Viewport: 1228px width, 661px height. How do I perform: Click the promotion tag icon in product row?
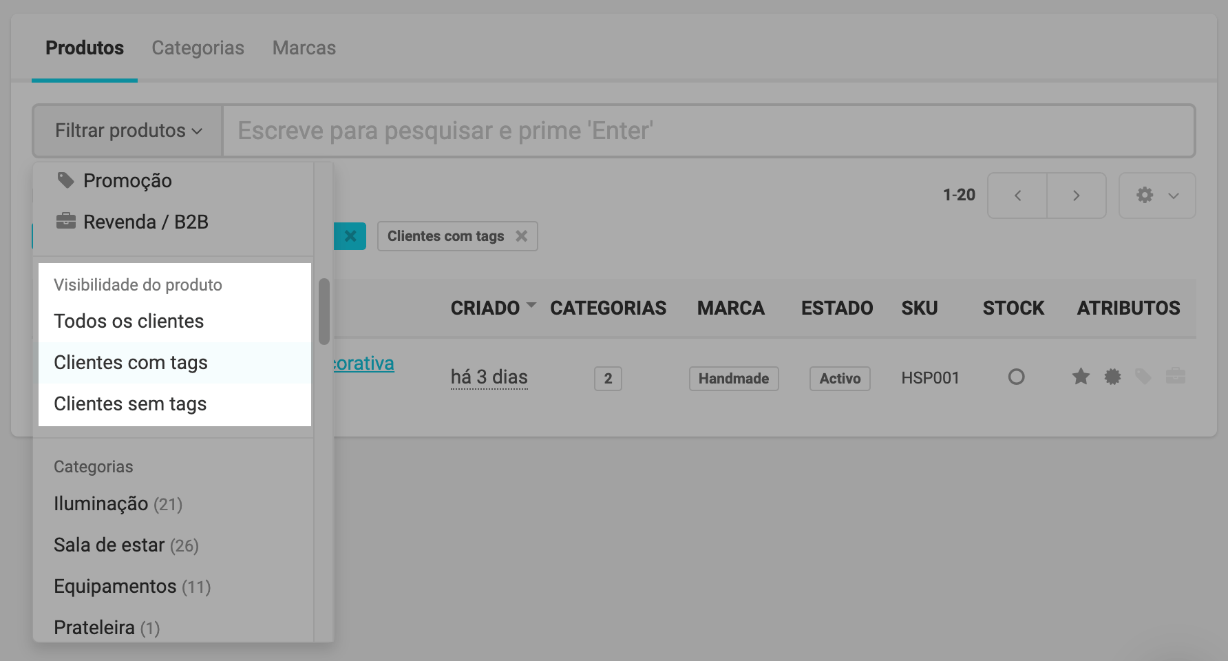point(1143,377)
